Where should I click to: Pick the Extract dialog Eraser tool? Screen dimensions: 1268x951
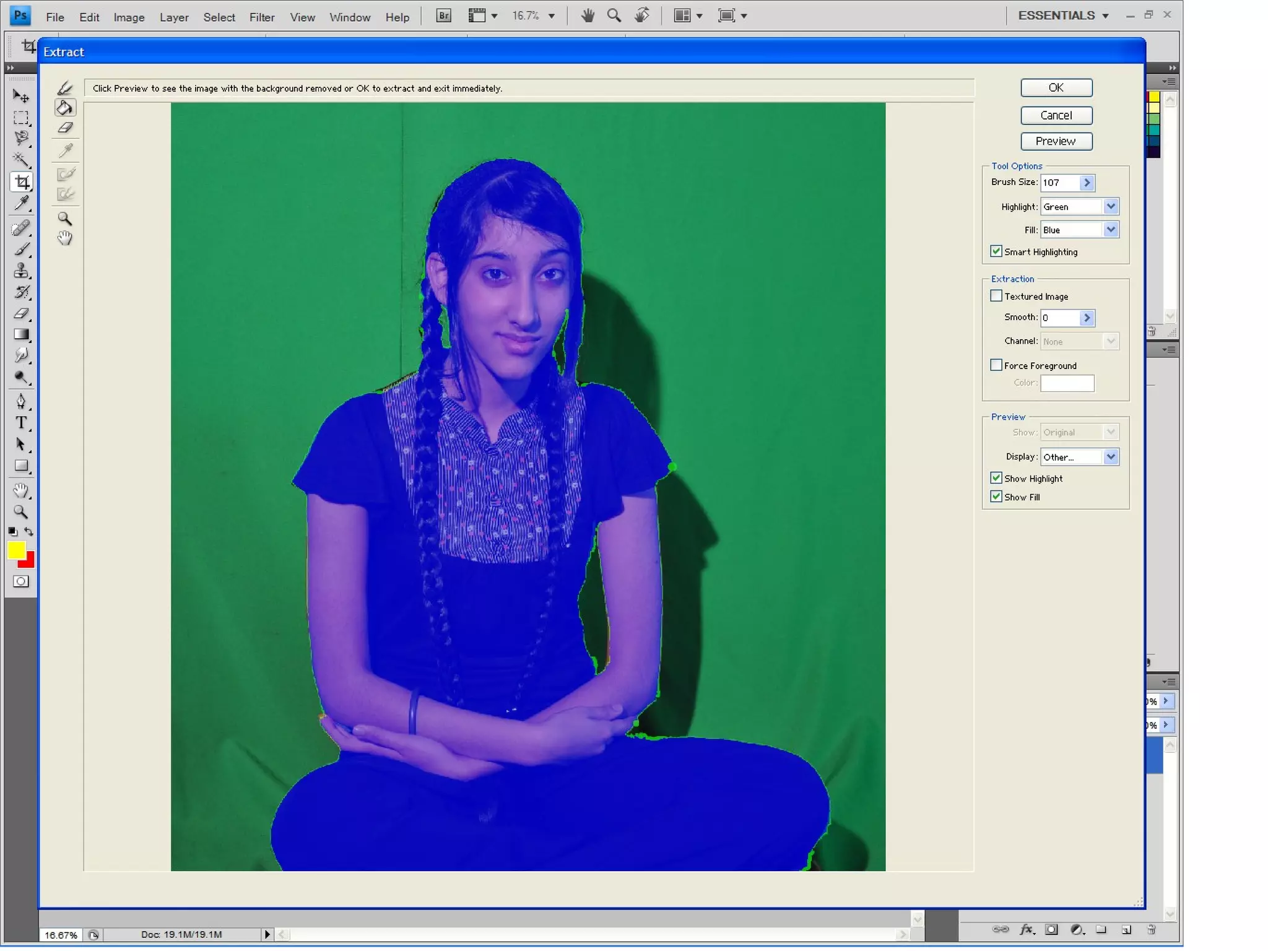point(65,128)
